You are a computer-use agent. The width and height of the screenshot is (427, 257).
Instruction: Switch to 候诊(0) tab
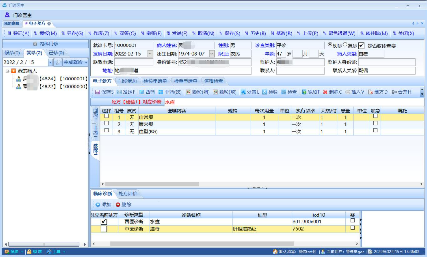click(12, 53)
